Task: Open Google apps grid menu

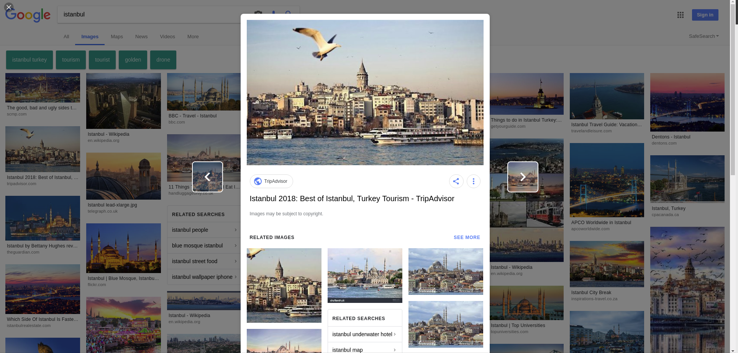Action: click(681, 15)
